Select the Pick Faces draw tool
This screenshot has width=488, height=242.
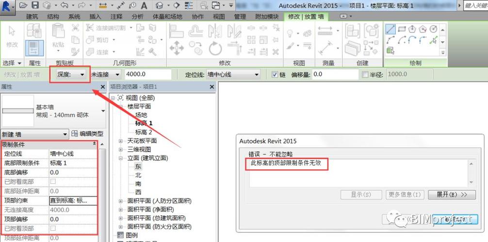point(390,50)
